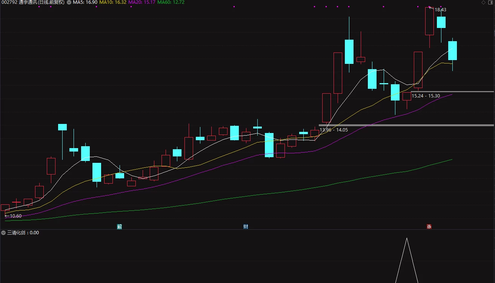Click the 15.24 - 15.30 range label
This screenshot has width=495, height=283.
tap(426, 96)
